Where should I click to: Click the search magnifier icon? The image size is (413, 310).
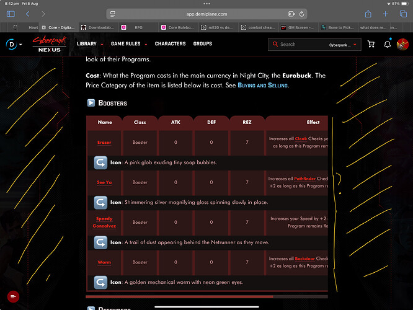tap(275, 44)
